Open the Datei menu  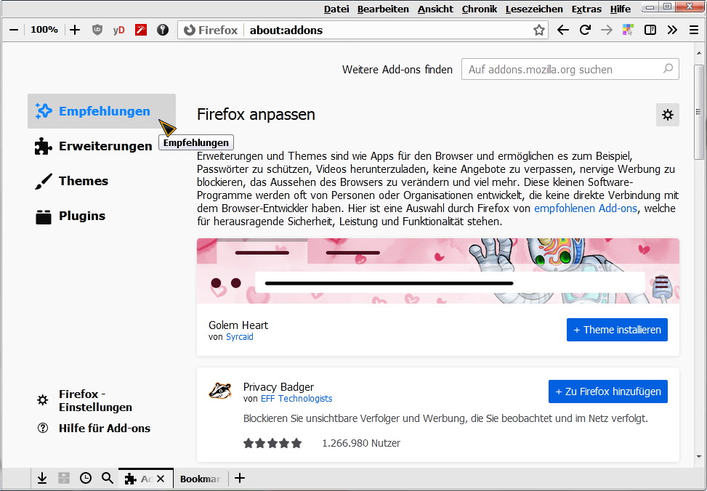[x=336, y=9]
